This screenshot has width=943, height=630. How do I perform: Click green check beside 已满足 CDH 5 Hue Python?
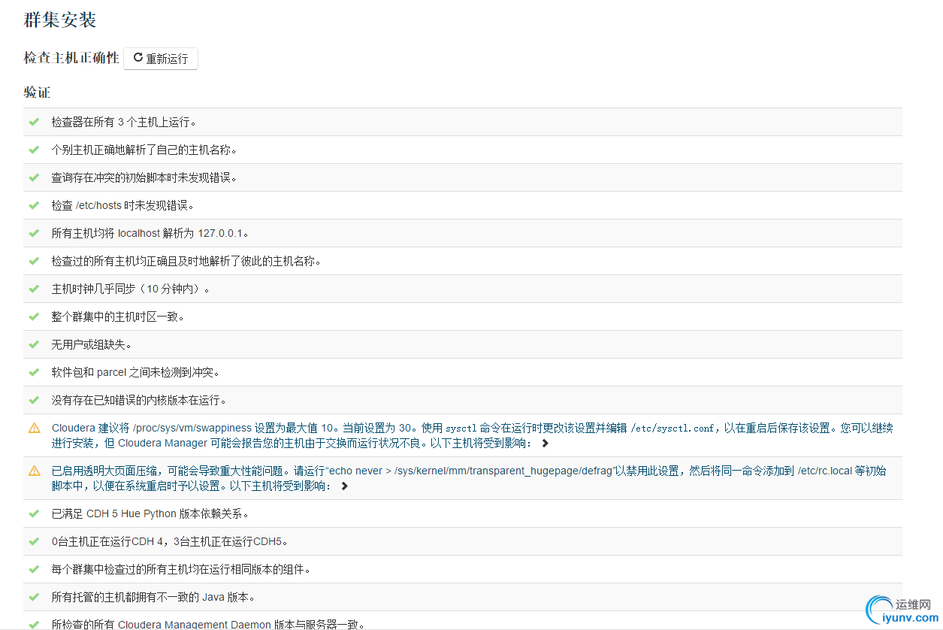34,513
